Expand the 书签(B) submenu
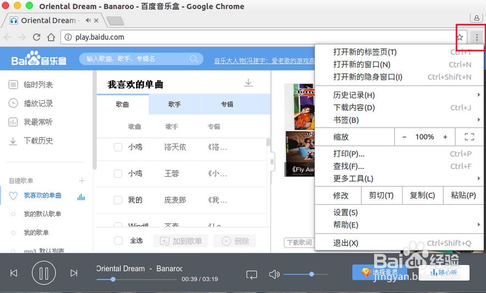This screenshot has width=486, height=293. click(x=399, y=120)
